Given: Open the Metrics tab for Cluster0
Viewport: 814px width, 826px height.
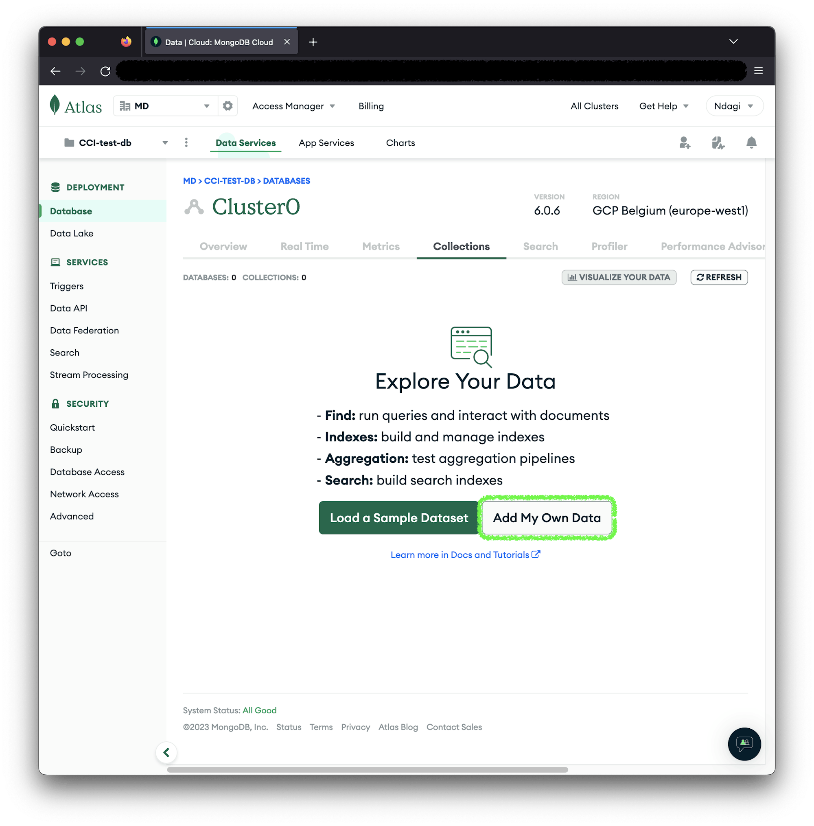Looking at the screenshot, I should pyautogui.click(x=381, y=246).
